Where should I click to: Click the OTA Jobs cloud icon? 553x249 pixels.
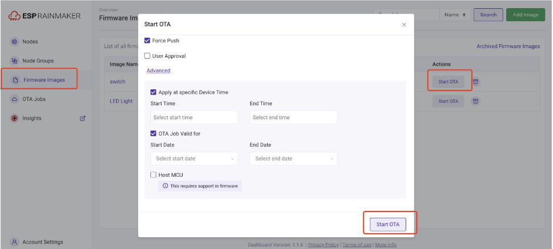14,99
